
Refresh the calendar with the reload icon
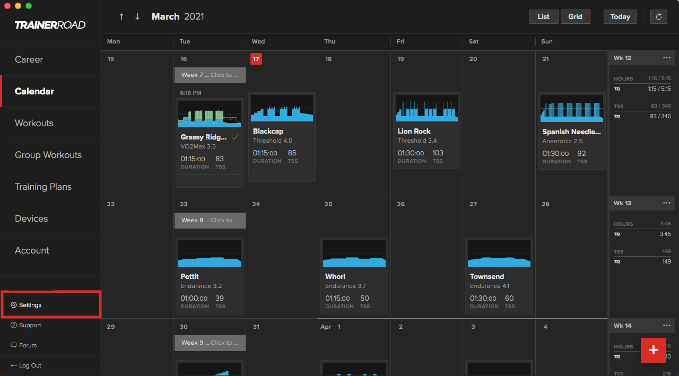pyautogui.click(x=659, y=16)
